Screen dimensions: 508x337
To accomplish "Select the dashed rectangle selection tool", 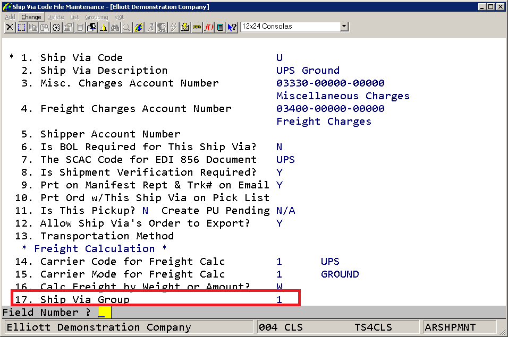I will (x=22, y=28).
